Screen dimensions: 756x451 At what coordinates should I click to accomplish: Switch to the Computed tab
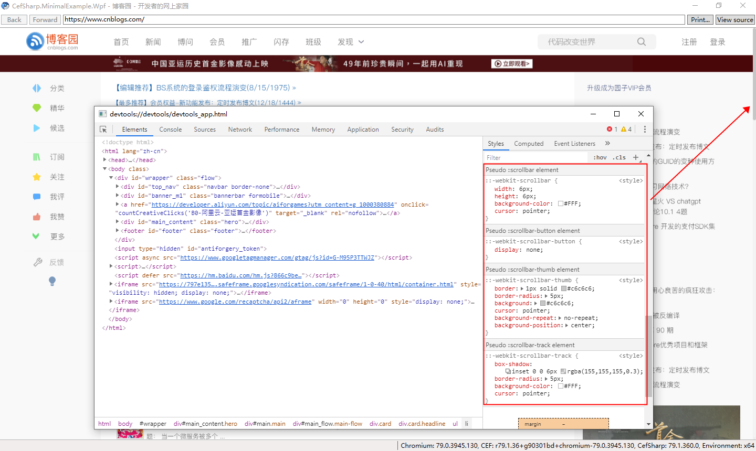click(529, 144)
